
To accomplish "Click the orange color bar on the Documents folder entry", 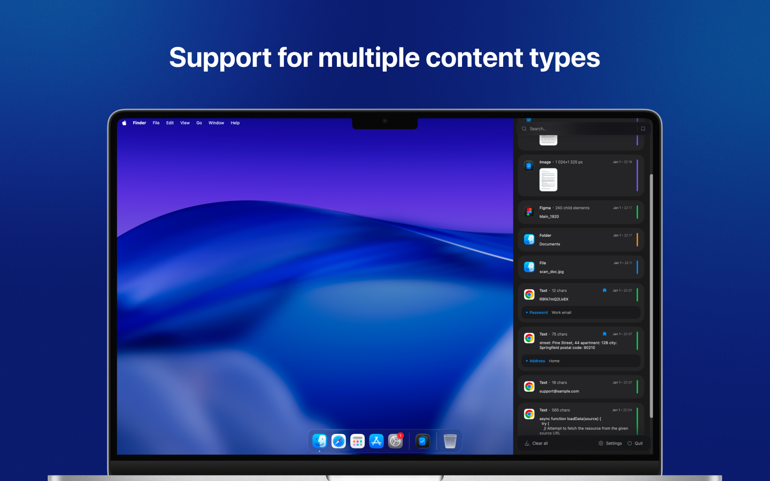I will click(637, 239).
